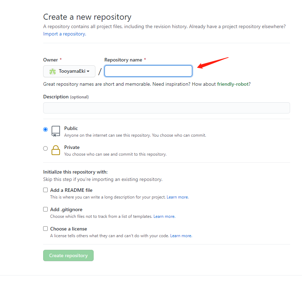Image resolution: width=302 pixels, height=286 pixels.
Task: Open the TooyamaEki owner dropdown
Action: tap(69, 71)
